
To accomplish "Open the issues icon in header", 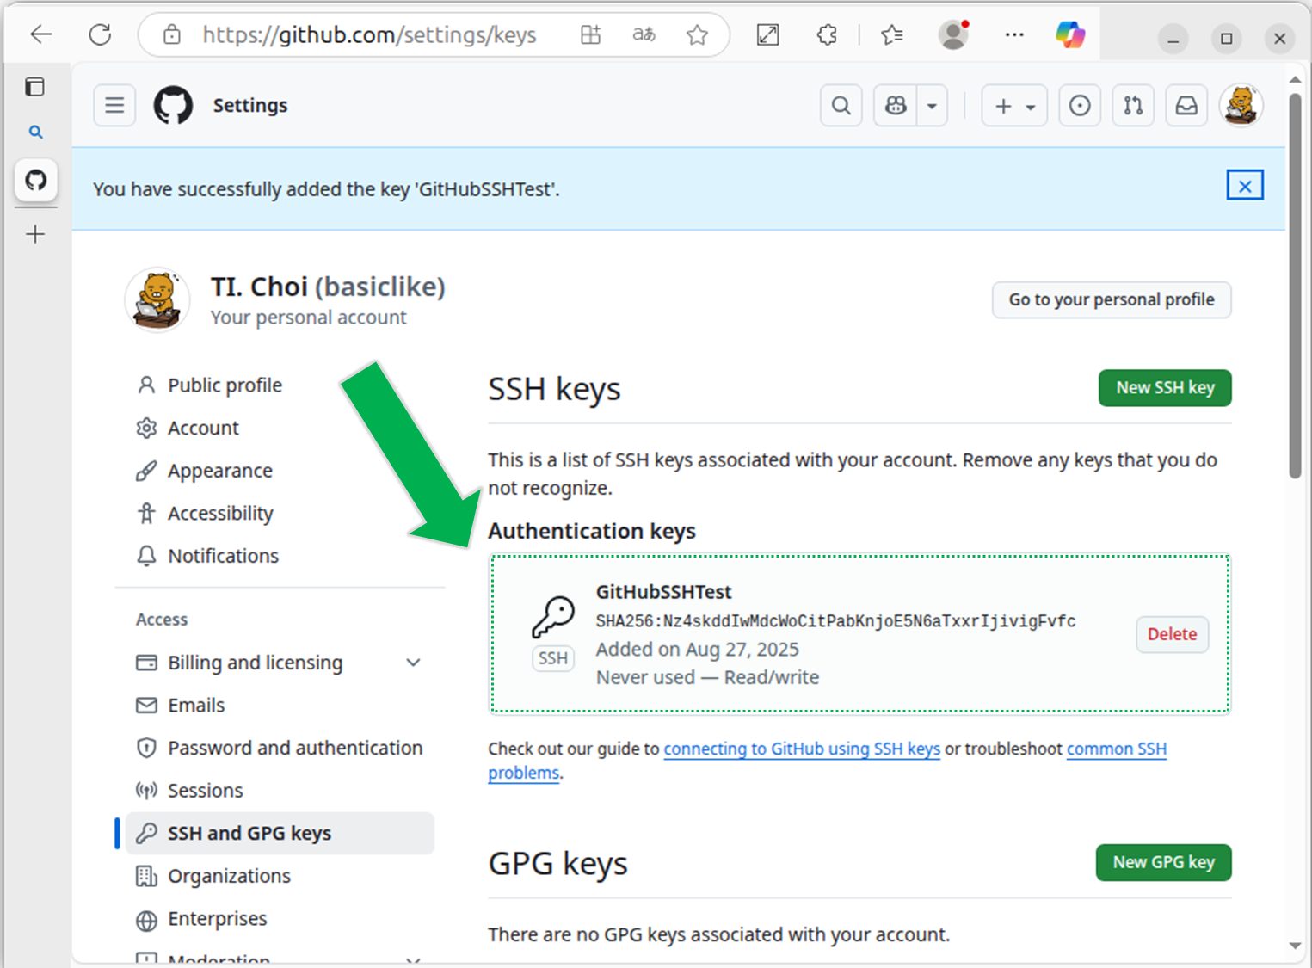I will click(x=1080, y=105).
